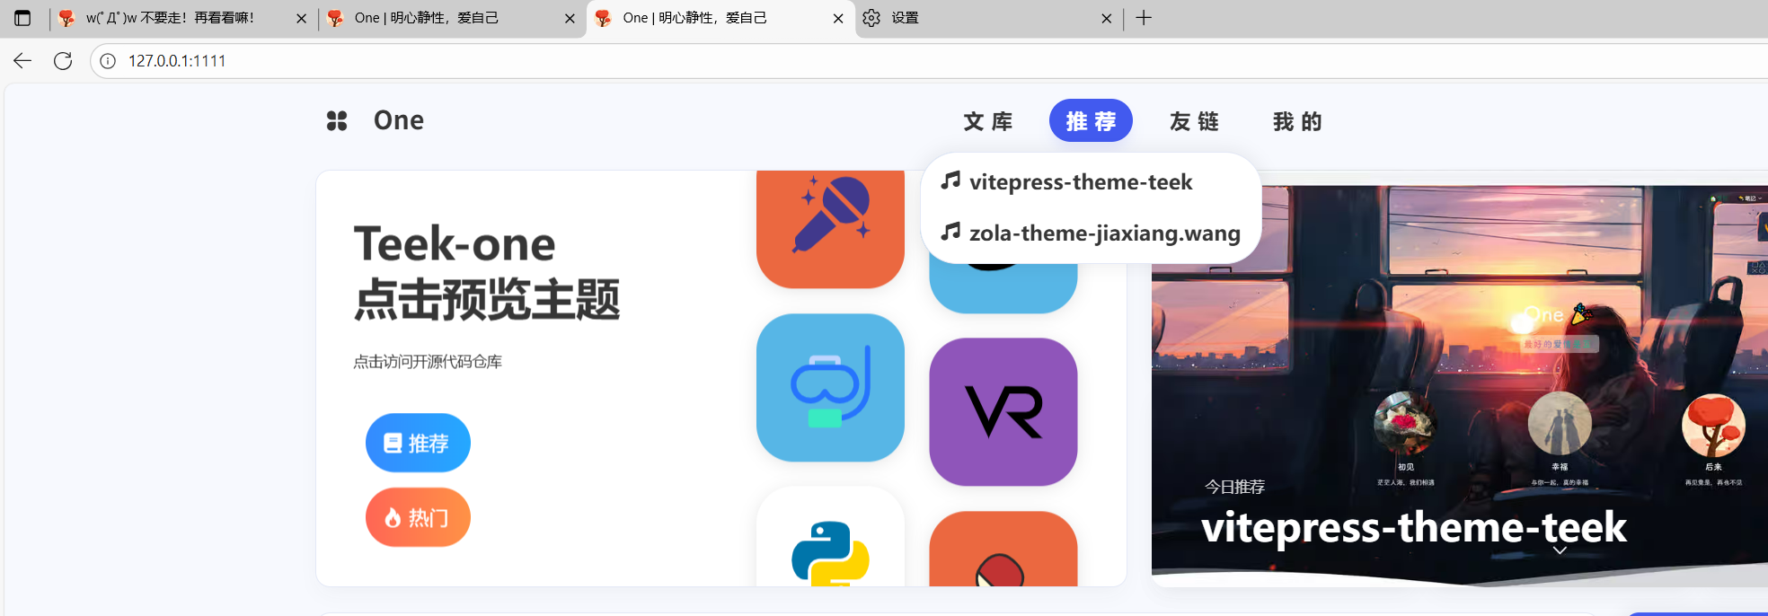1768x616 pixels.
Task: Click the microphone app icon tile
Action: [x=830, y=228]
